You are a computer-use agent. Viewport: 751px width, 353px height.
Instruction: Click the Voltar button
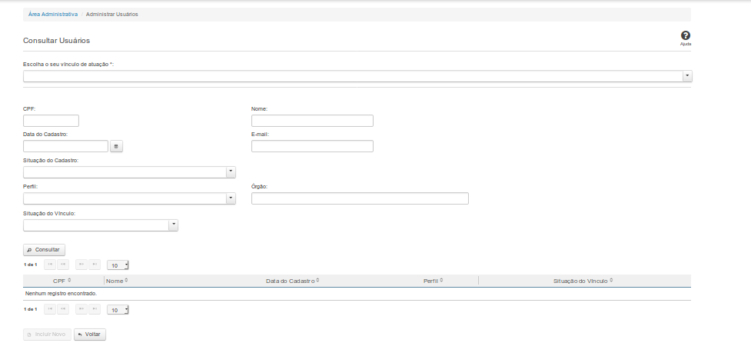click(90, 335)
